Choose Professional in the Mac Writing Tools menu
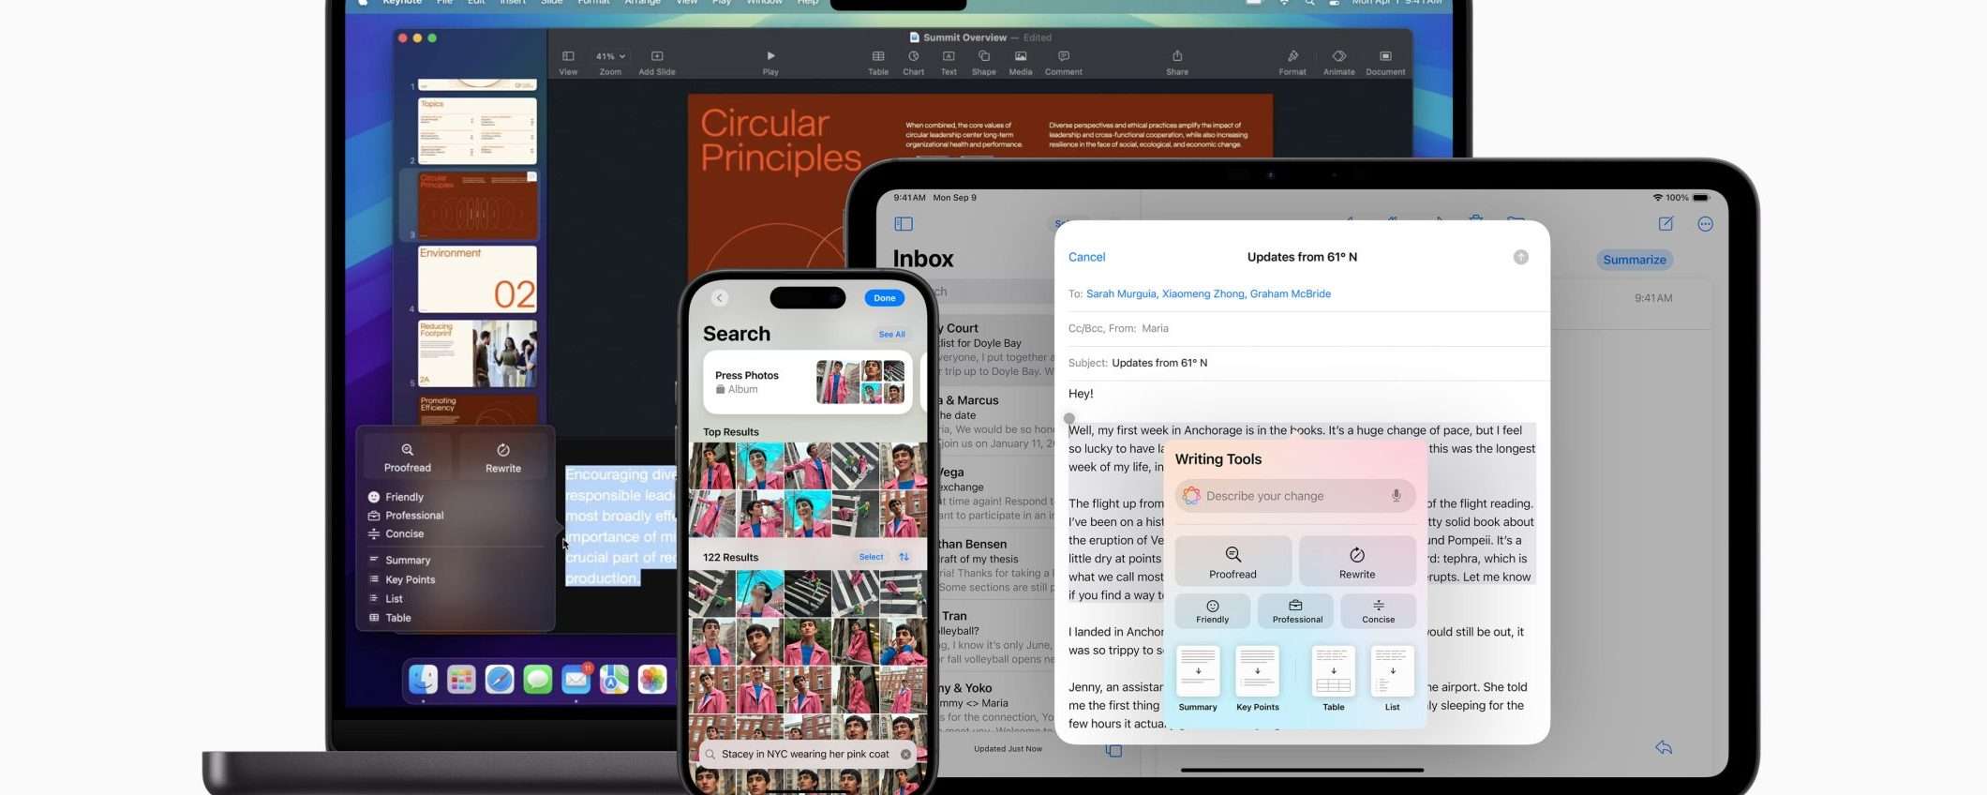This screenshot has height=795, width=1987. [406, 516]
